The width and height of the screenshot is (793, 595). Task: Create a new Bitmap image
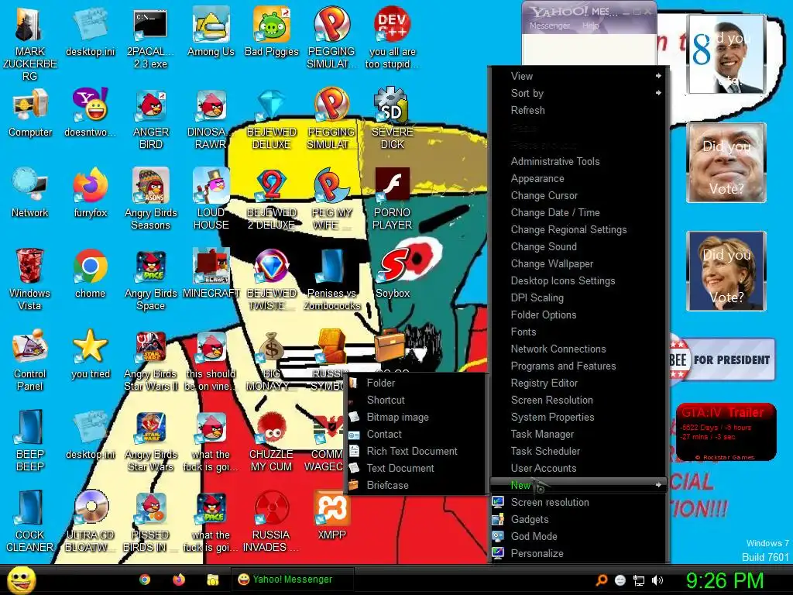point(416,417)
